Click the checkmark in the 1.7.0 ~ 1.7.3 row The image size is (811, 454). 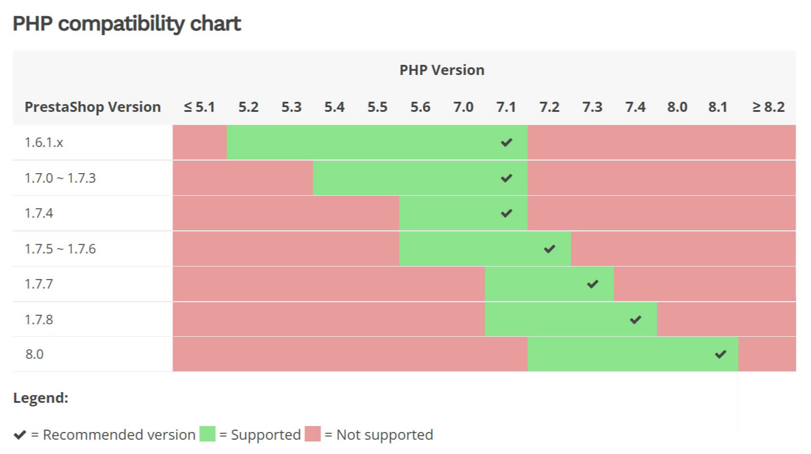pyautogui.click(x=506, y=178)
